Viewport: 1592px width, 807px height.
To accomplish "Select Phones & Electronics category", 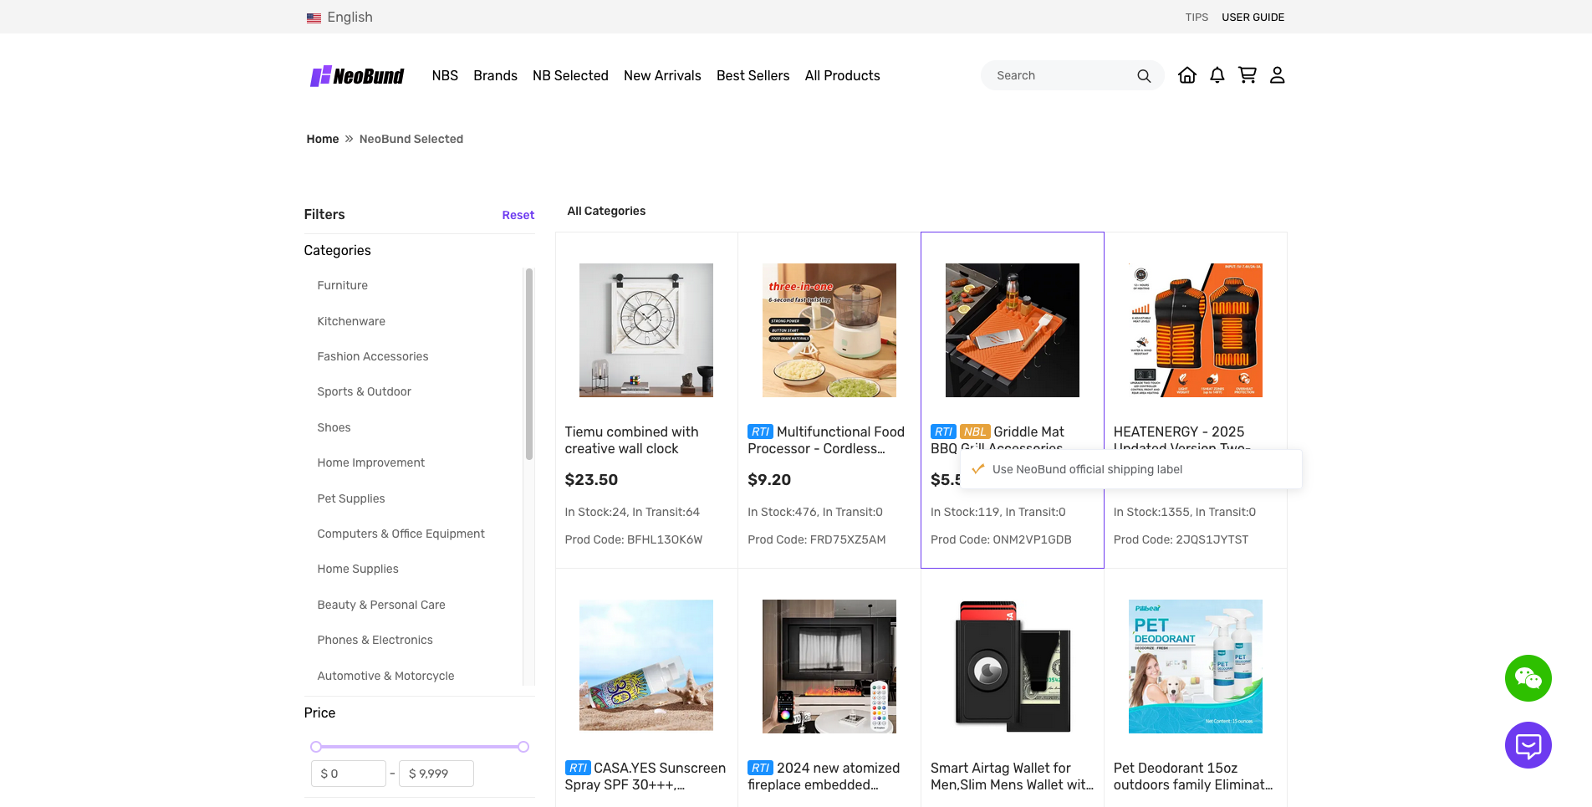I will 375,640.
